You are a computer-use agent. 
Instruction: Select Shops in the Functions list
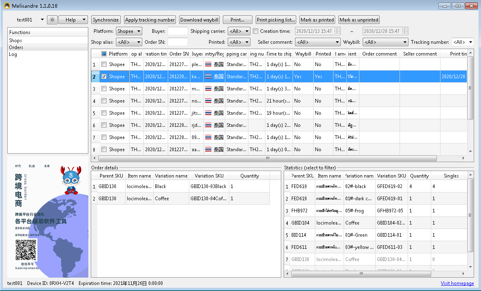(47, 41)
